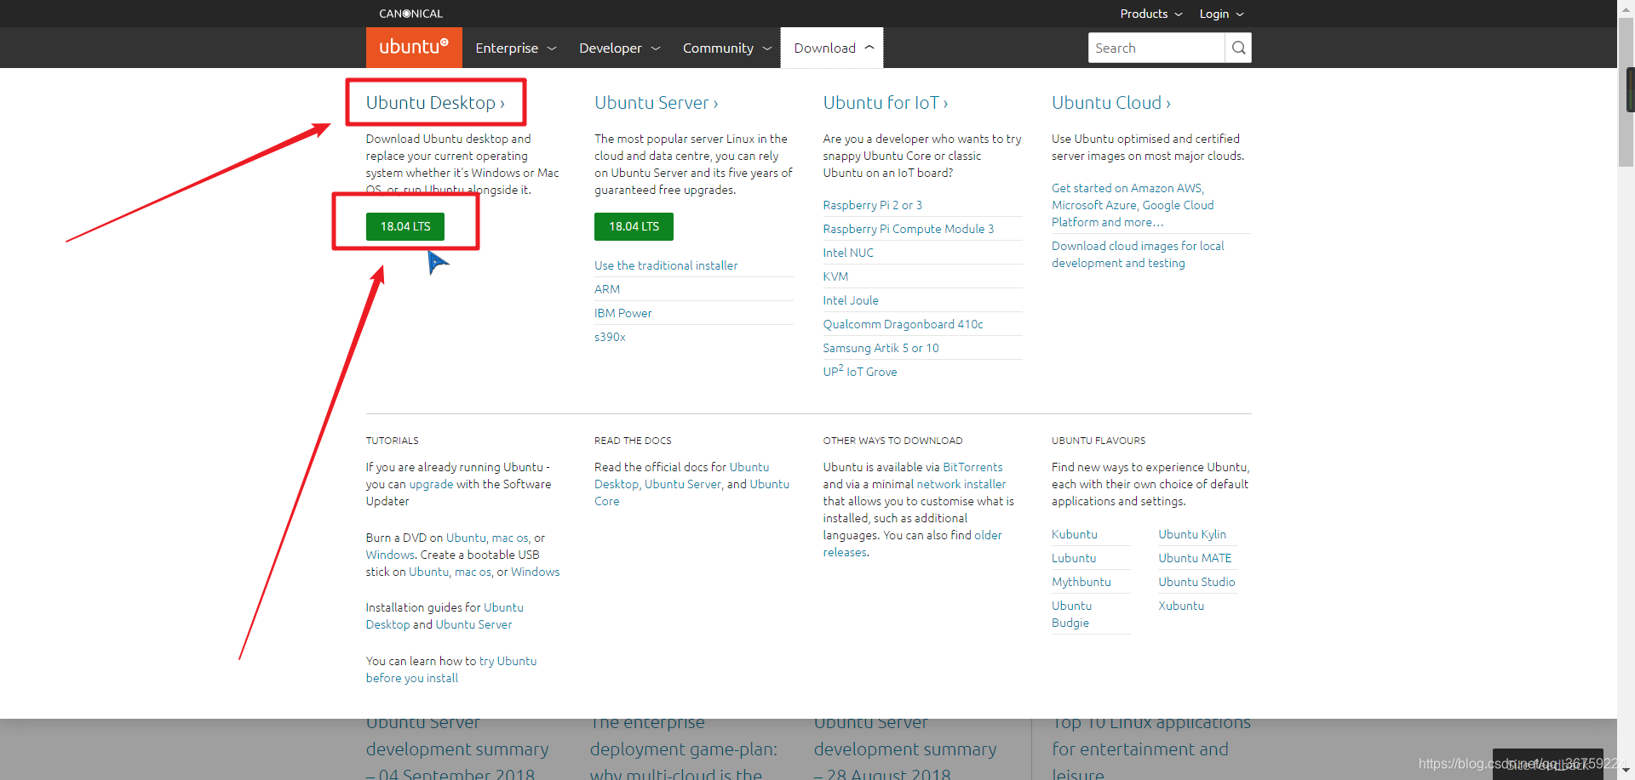Open the UP2 IoT Grove link
Viewport: 1635px width, 780px height.
click(860, 371)
